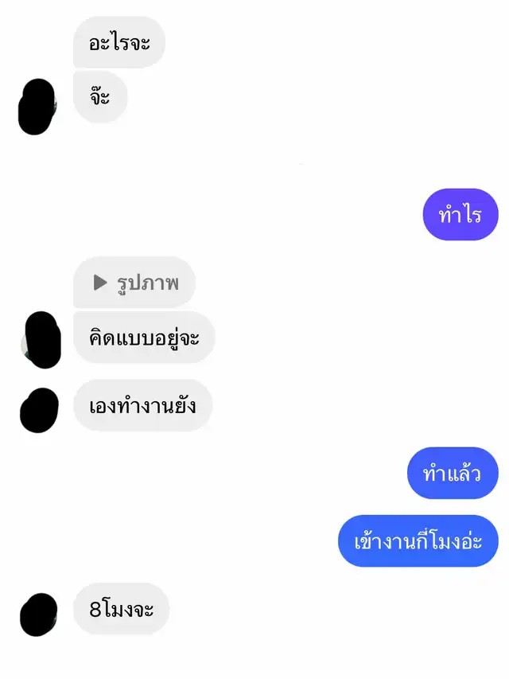Open the รูปภาพ label in media bubble
509x679 pixels.
(x=148, y=283)
